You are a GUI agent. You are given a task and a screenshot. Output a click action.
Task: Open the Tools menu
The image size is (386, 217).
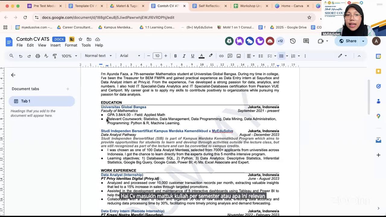click(x=86, y=45)
